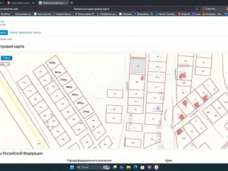Open Расчет земельного налога tab

coord(26,32)
